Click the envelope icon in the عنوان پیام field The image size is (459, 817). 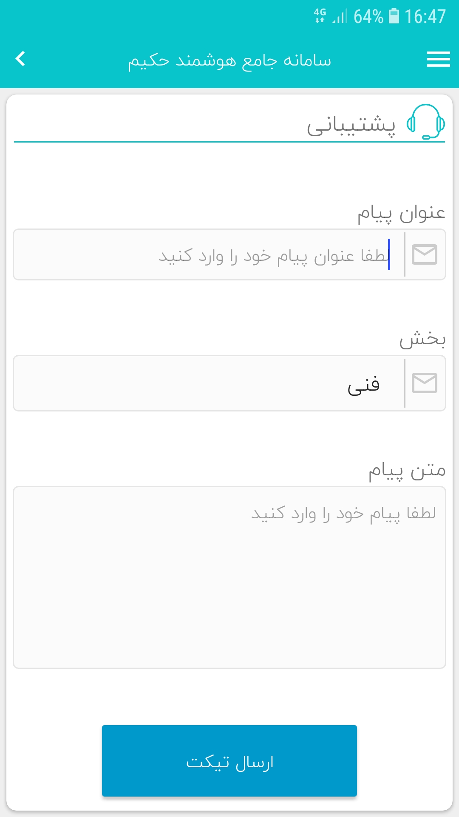click(x=424, y=254)
